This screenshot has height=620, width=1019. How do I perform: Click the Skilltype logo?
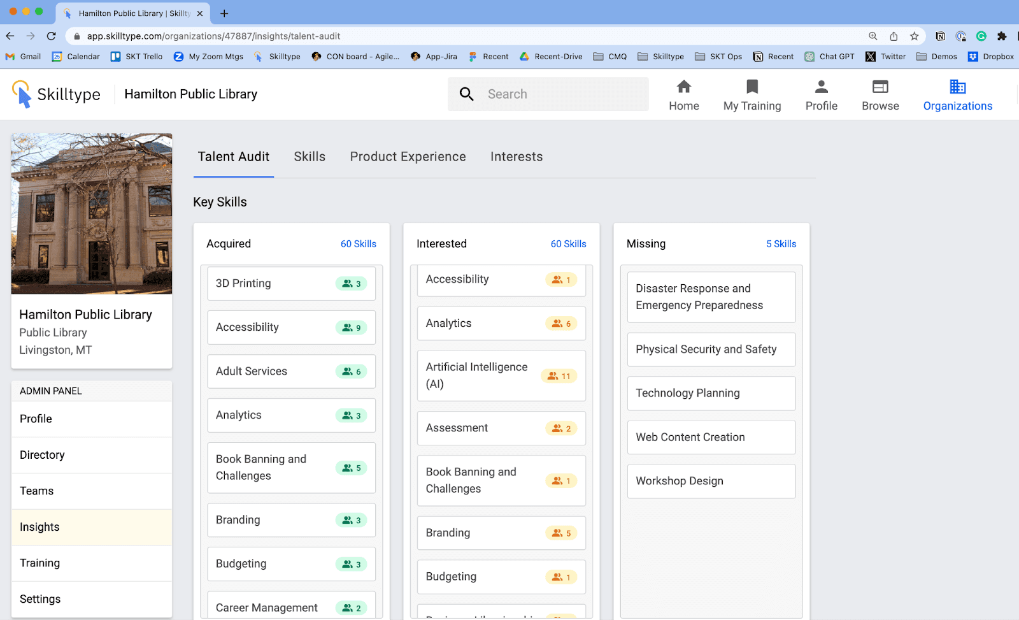click(56, 94)
